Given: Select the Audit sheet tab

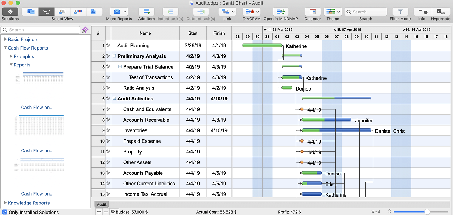Looking at the screenshot, I should coord(102,204).
